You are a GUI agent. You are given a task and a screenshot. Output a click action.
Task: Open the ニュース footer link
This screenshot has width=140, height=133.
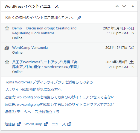(59, 124)
